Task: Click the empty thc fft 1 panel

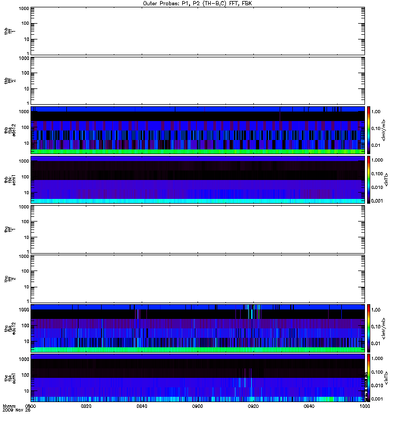Action: pyautogui.click(x=197, y=229)
